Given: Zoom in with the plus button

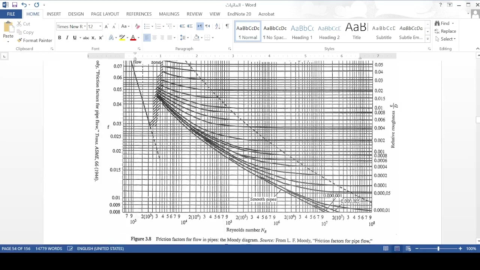Looking at the screenshot, I should click(460, 249).
